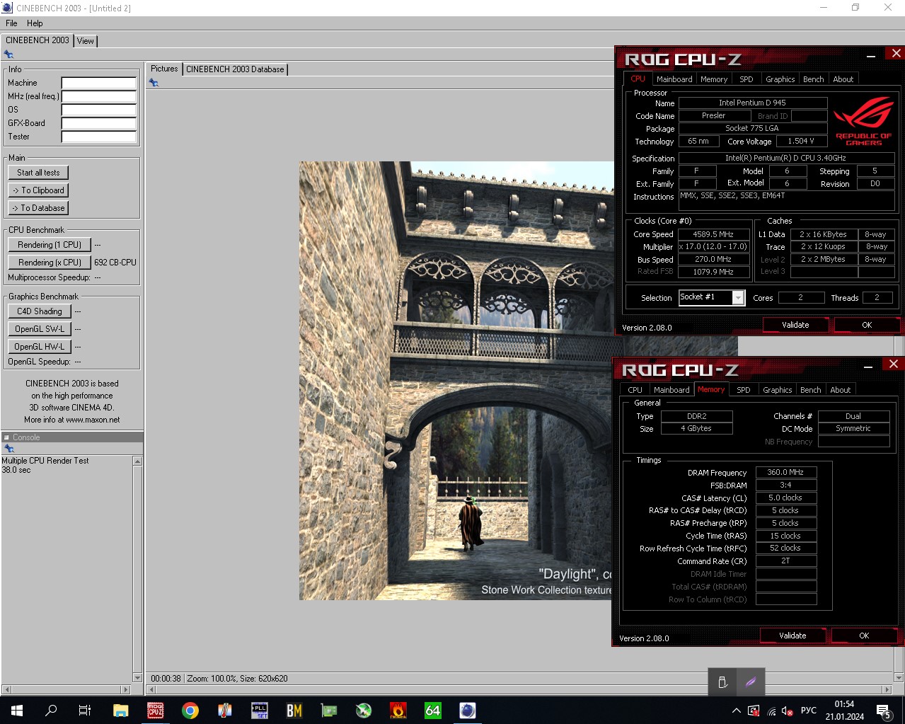The width and height of the screenshot is (905, 724).
Task: Open About tab in lower CPU-Z window
Action: (x=840, y=390)
